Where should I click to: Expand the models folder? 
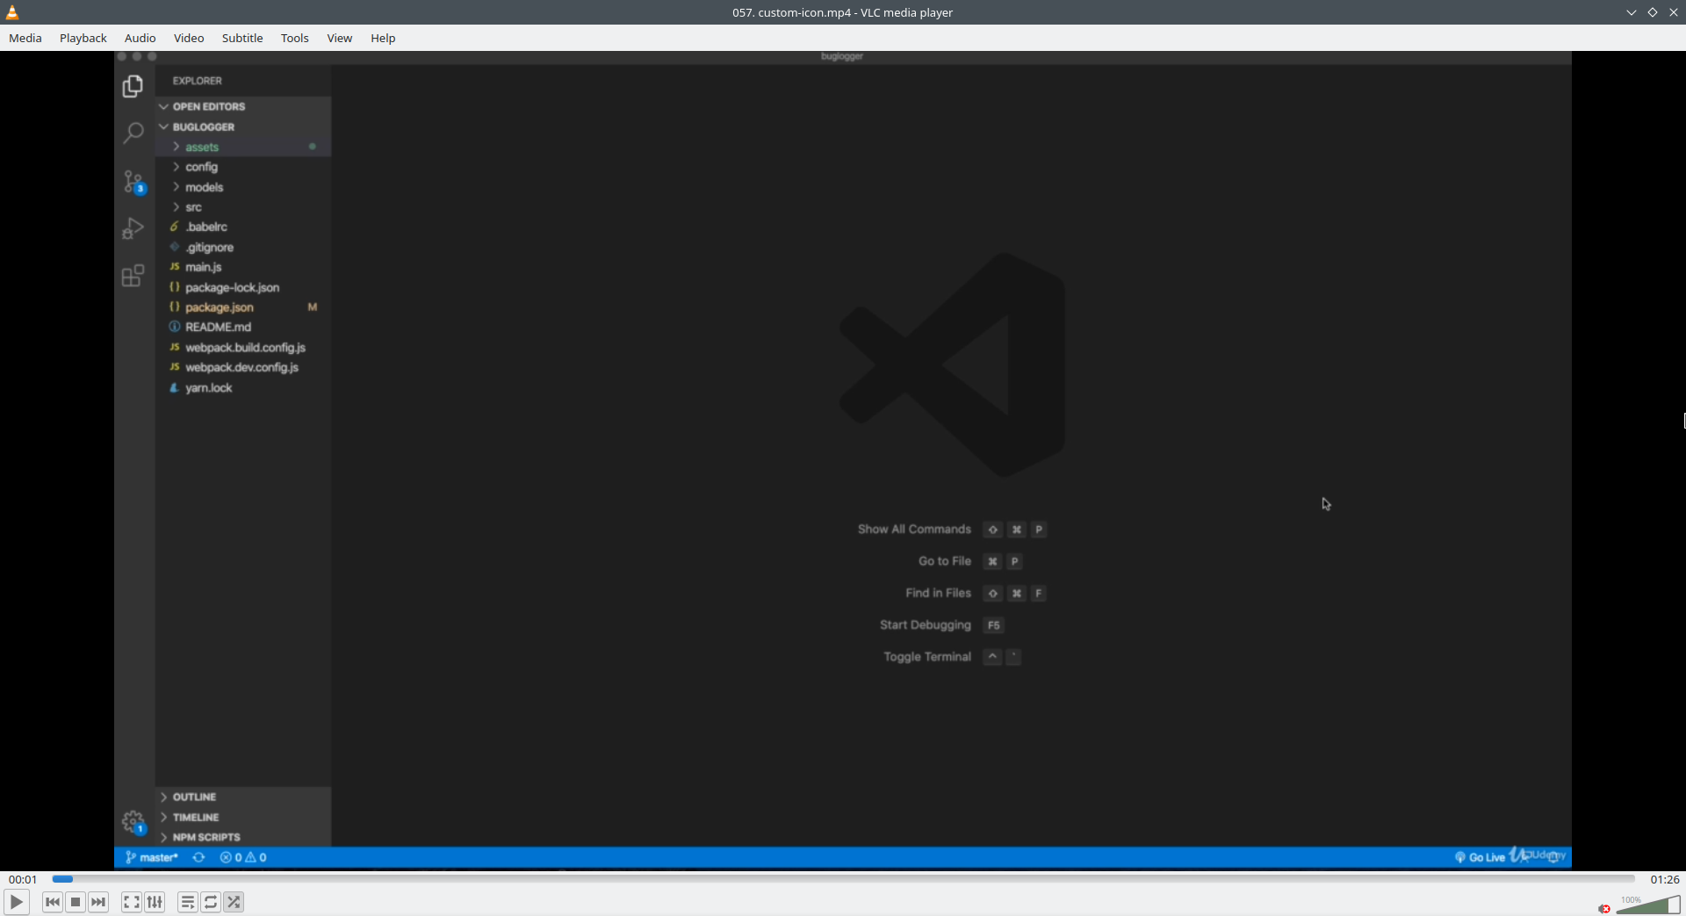click(243, 187)
